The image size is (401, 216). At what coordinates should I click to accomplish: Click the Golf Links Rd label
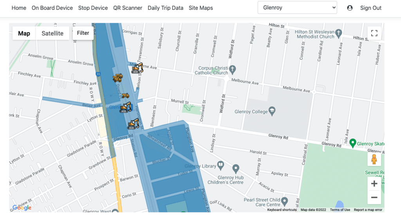pos(220,205)
